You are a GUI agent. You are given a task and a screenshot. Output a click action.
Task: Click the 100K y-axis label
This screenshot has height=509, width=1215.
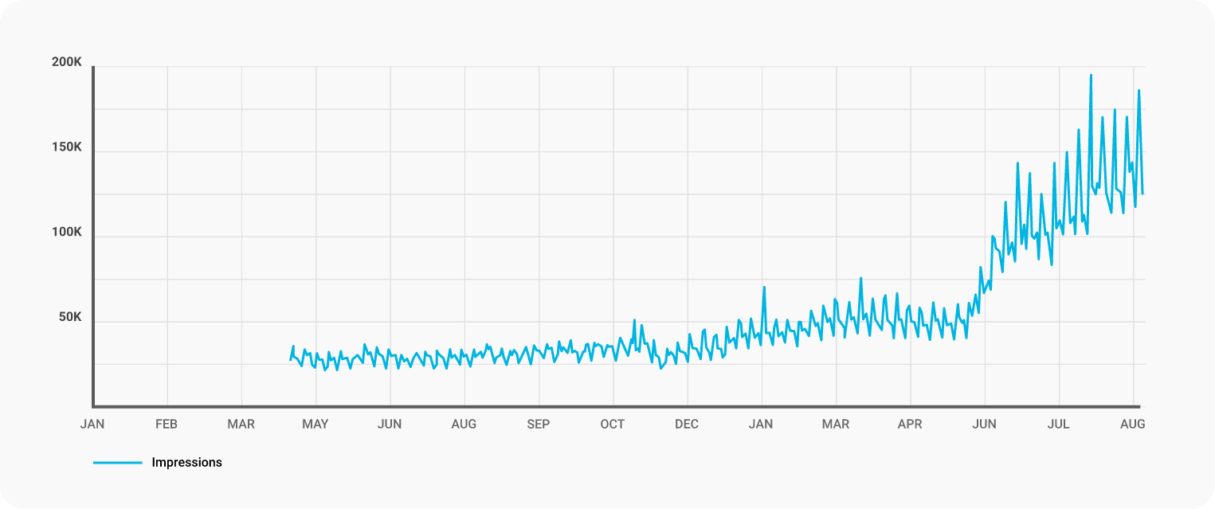point(67,233)
